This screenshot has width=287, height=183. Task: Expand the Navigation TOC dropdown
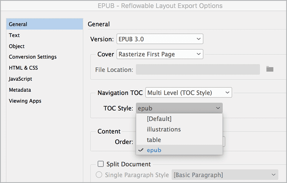tap(189, 92)
